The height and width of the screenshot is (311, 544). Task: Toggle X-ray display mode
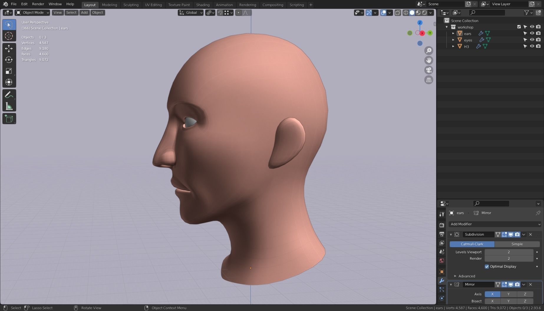tap(398, 13)
